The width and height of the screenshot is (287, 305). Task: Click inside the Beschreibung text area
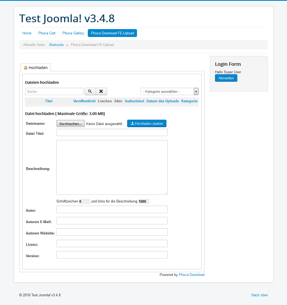[112, 167]
